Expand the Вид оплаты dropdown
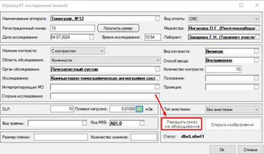 (x=256, y=19)
